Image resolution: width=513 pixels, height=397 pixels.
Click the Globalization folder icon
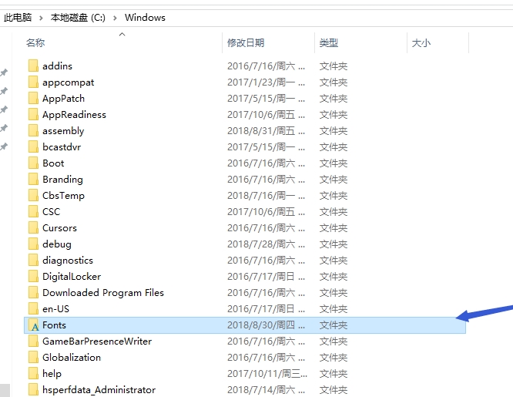point(33,358)
